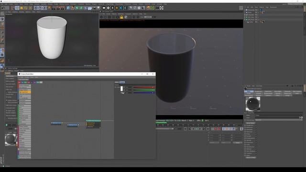Open the Pathtracing kernel dropdown in Octane Settings

tap(11, 76)
